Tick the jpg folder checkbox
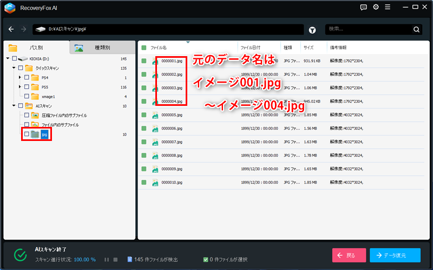This screenshot has width=433, height=270. (x=27, y=134)
